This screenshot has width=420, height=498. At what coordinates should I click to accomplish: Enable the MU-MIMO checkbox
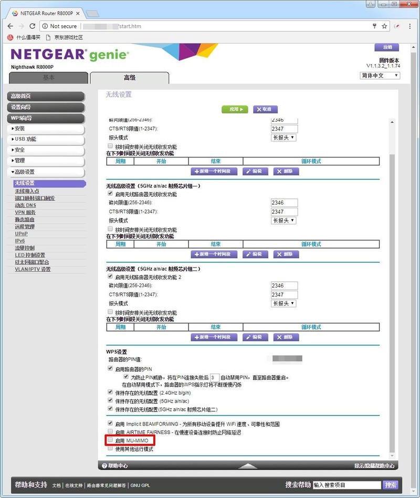110,440
